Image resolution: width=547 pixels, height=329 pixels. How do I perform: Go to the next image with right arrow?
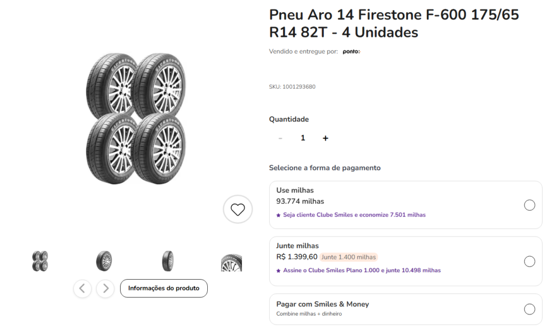click(x=105, y=288)
